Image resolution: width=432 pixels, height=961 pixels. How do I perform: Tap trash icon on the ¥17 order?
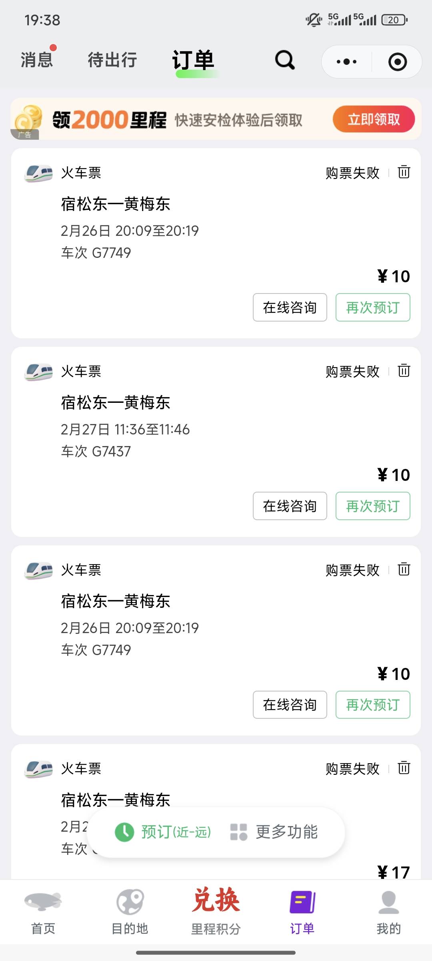point(404,768)
